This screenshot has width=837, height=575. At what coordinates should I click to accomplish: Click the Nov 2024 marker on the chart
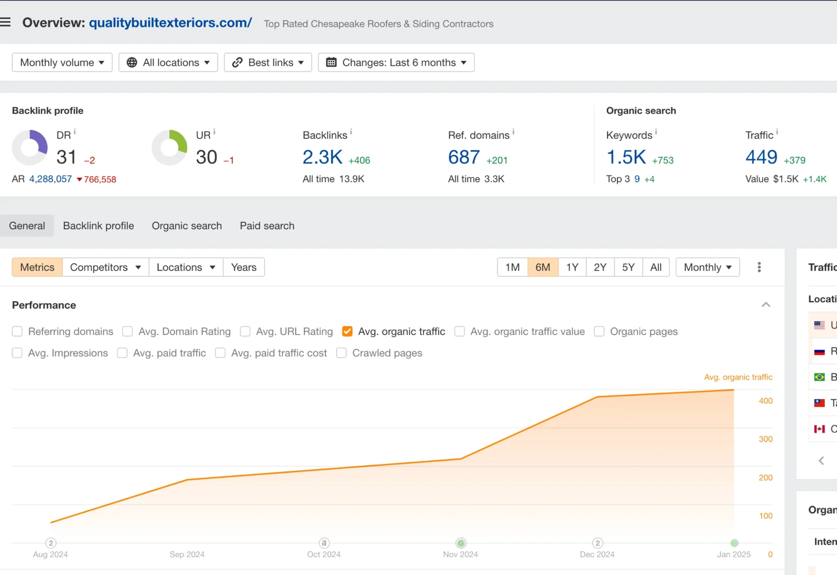tap(460, 543)
